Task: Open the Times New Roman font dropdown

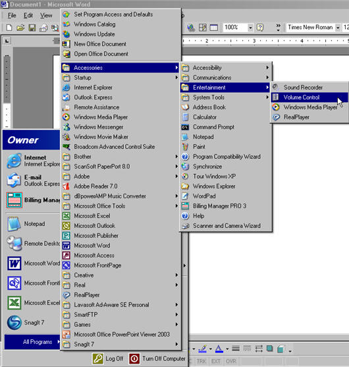Action: (x=338, y=28)
